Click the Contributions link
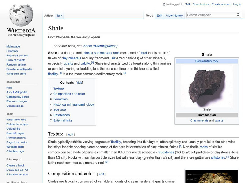Viewport: 245px width, 183px height. (x=201, y=4)
